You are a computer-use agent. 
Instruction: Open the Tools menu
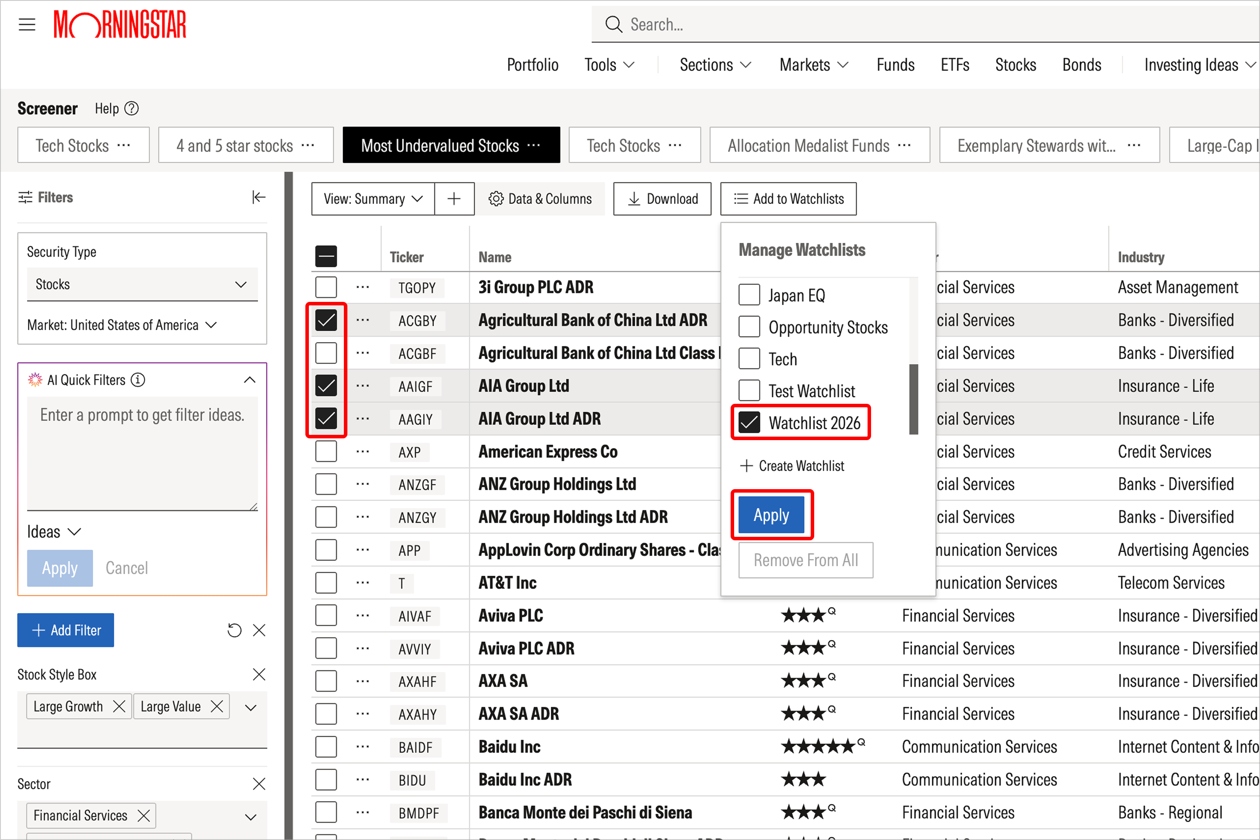609,65
